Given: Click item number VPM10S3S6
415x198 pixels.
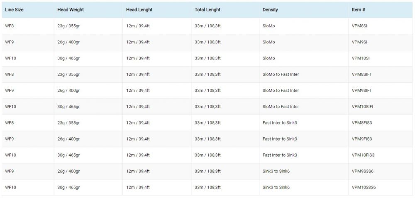Looking at the screenshot, I should pos(364,187).
